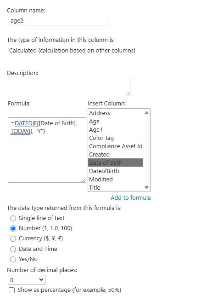Select the Date and Time radio button
Image resolution: width=218 pixels, height=302 pixels.
pos(13,249)
